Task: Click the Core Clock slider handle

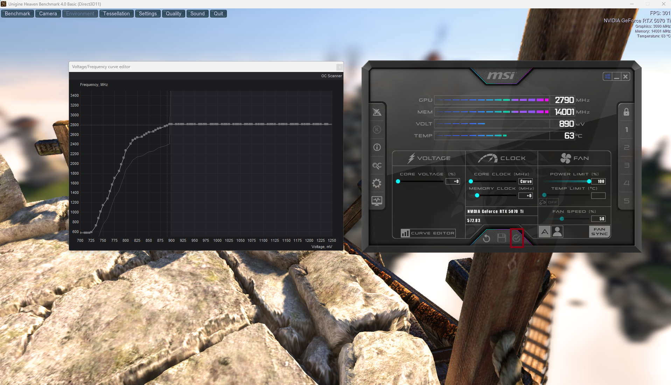Action: tap(471, 181)
